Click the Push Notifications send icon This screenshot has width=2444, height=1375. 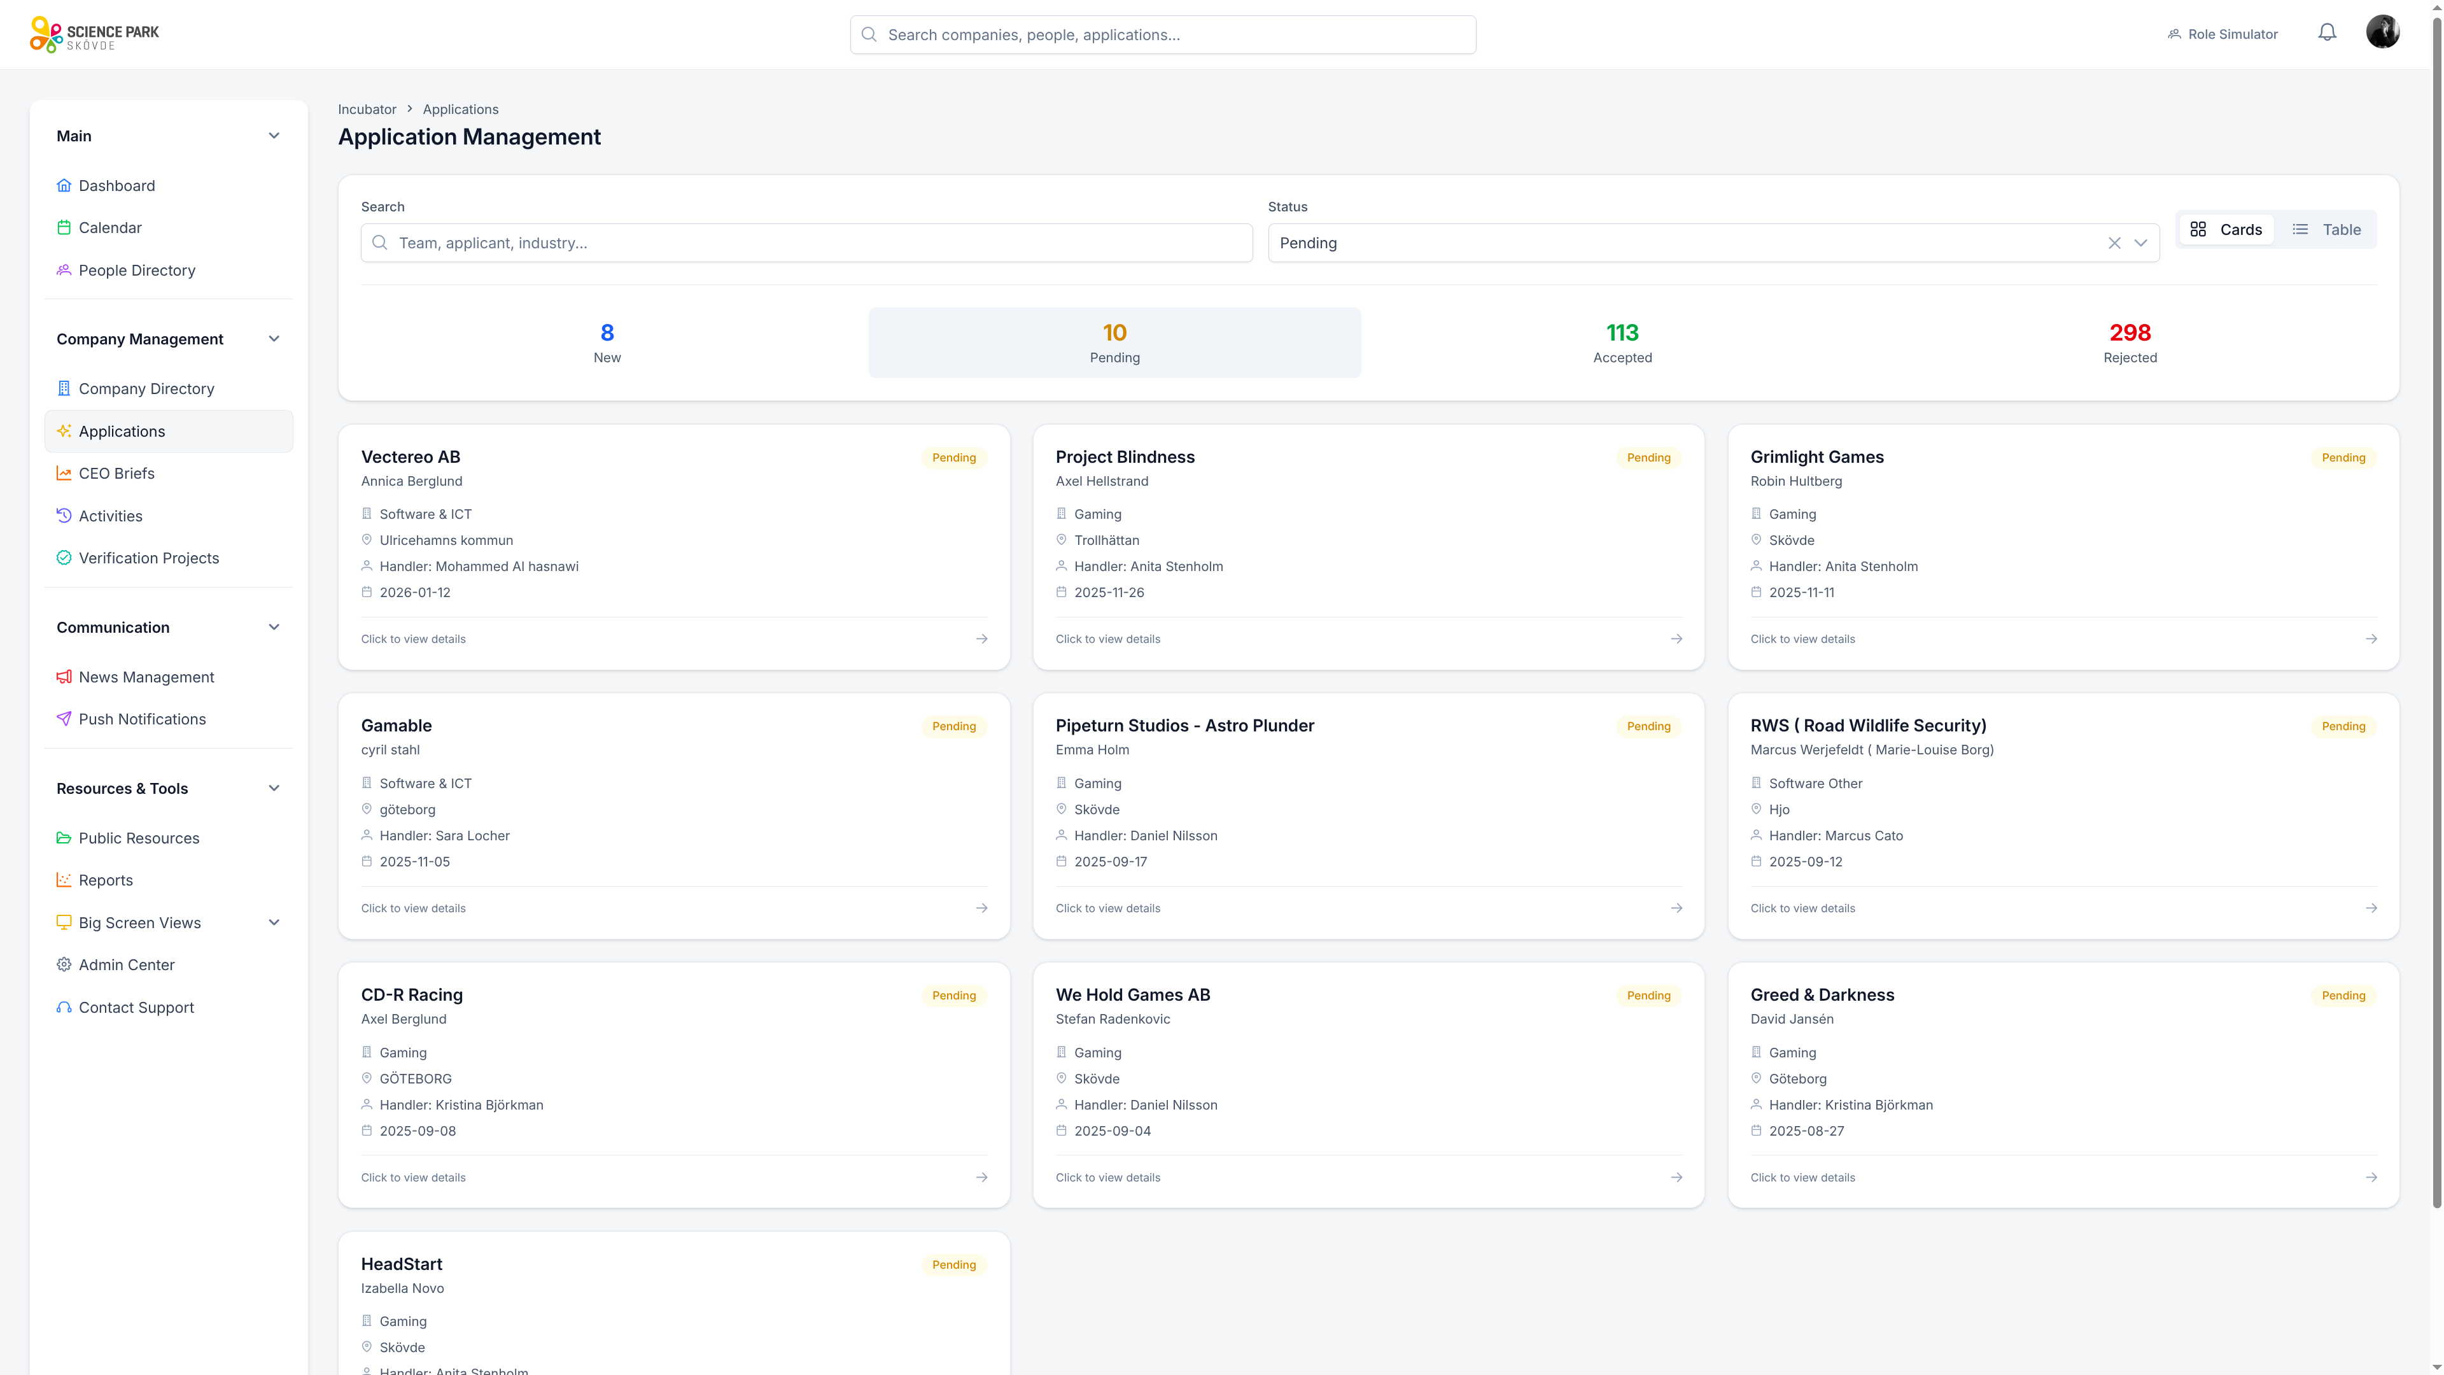click(x=64, y=719)
